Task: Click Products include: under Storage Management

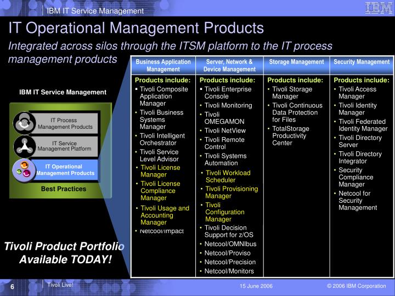Action: click(x=295, y=80)
